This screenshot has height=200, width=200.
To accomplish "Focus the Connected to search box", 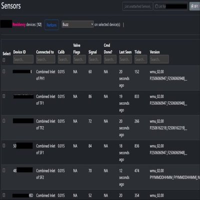I will point(45,59).
